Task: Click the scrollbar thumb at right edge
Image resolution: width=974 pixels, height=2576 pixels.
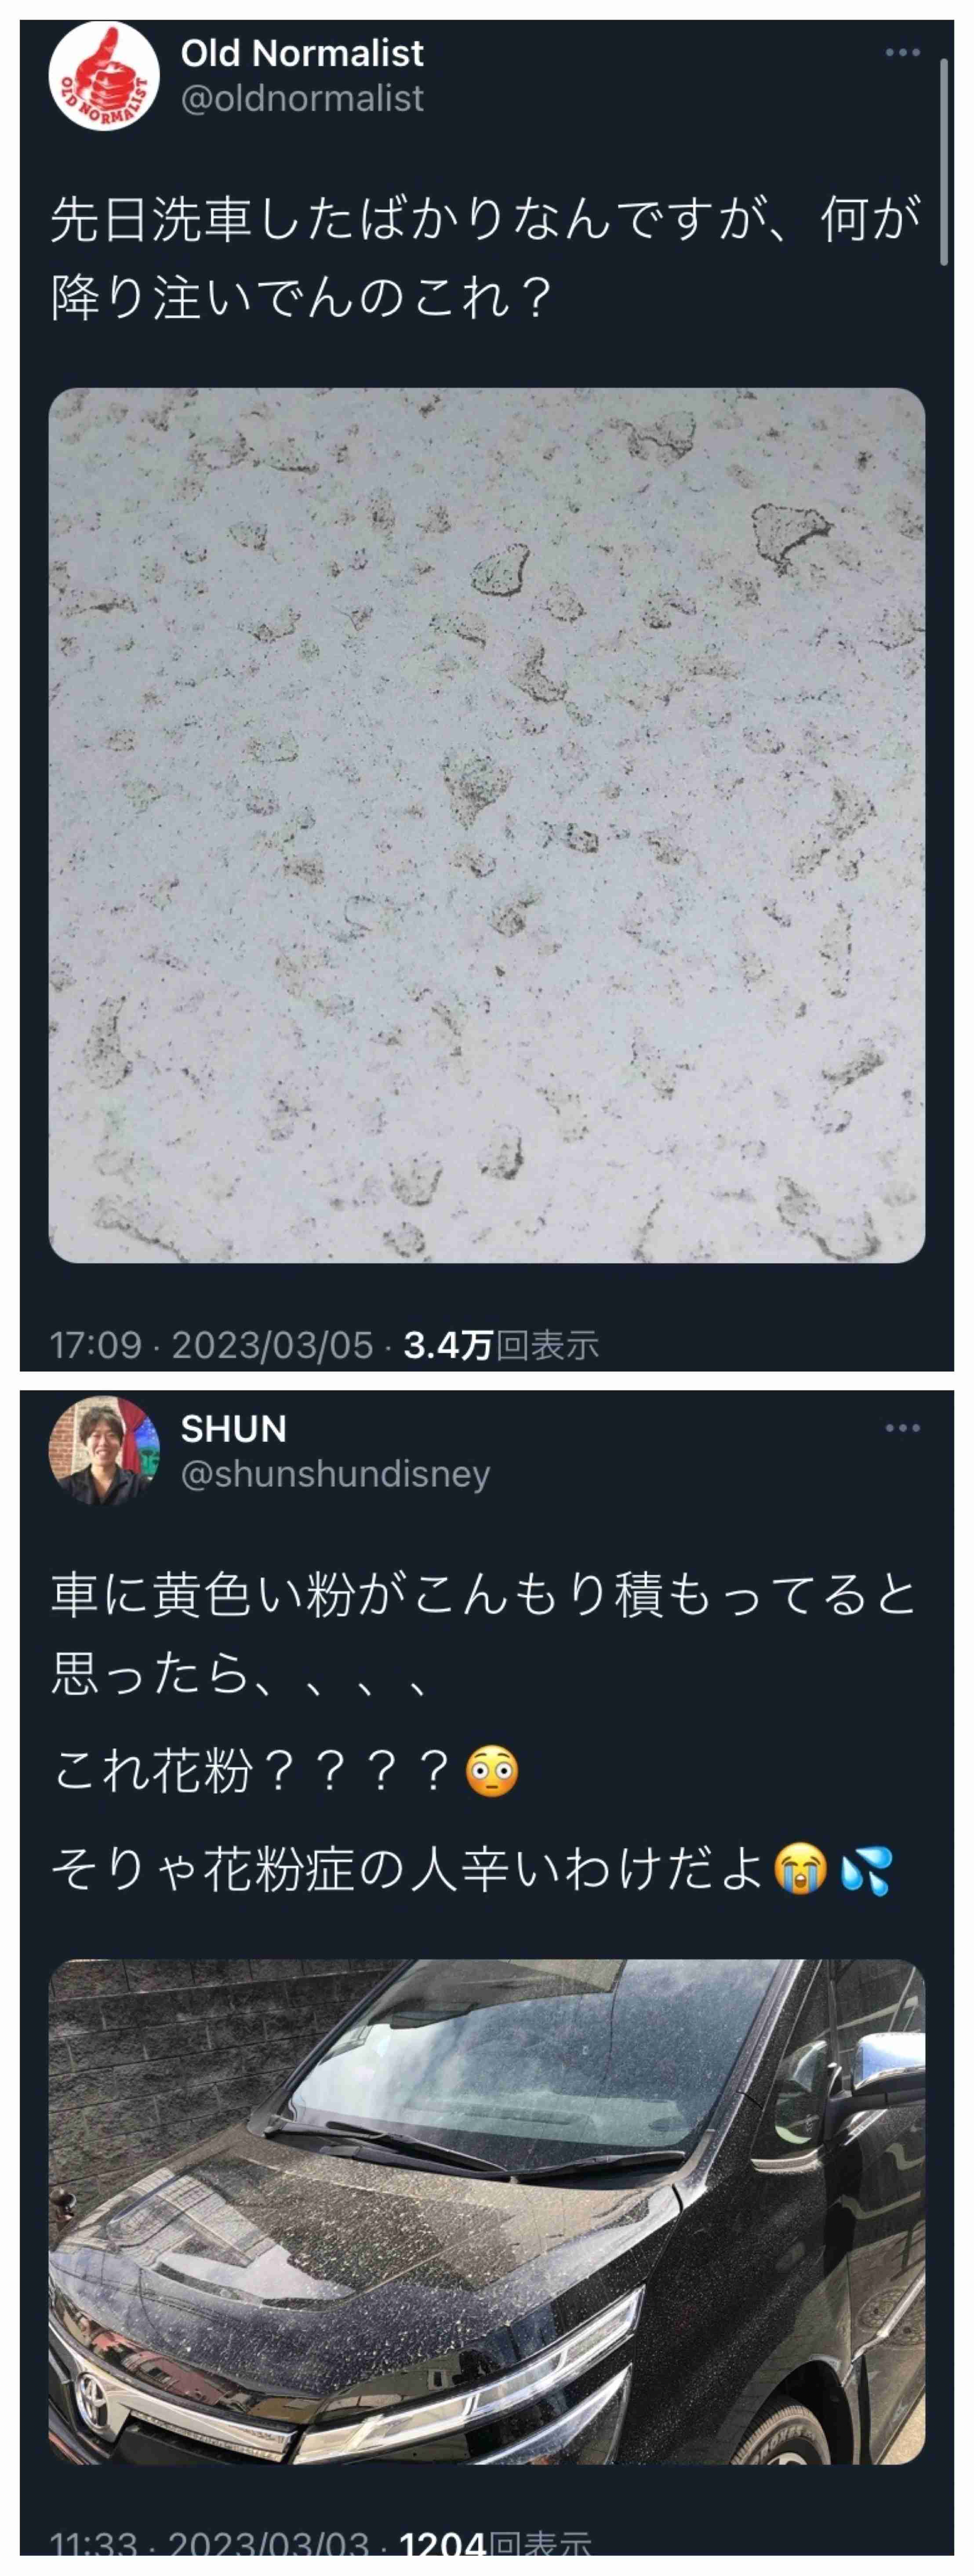Action: click(944, 162)
